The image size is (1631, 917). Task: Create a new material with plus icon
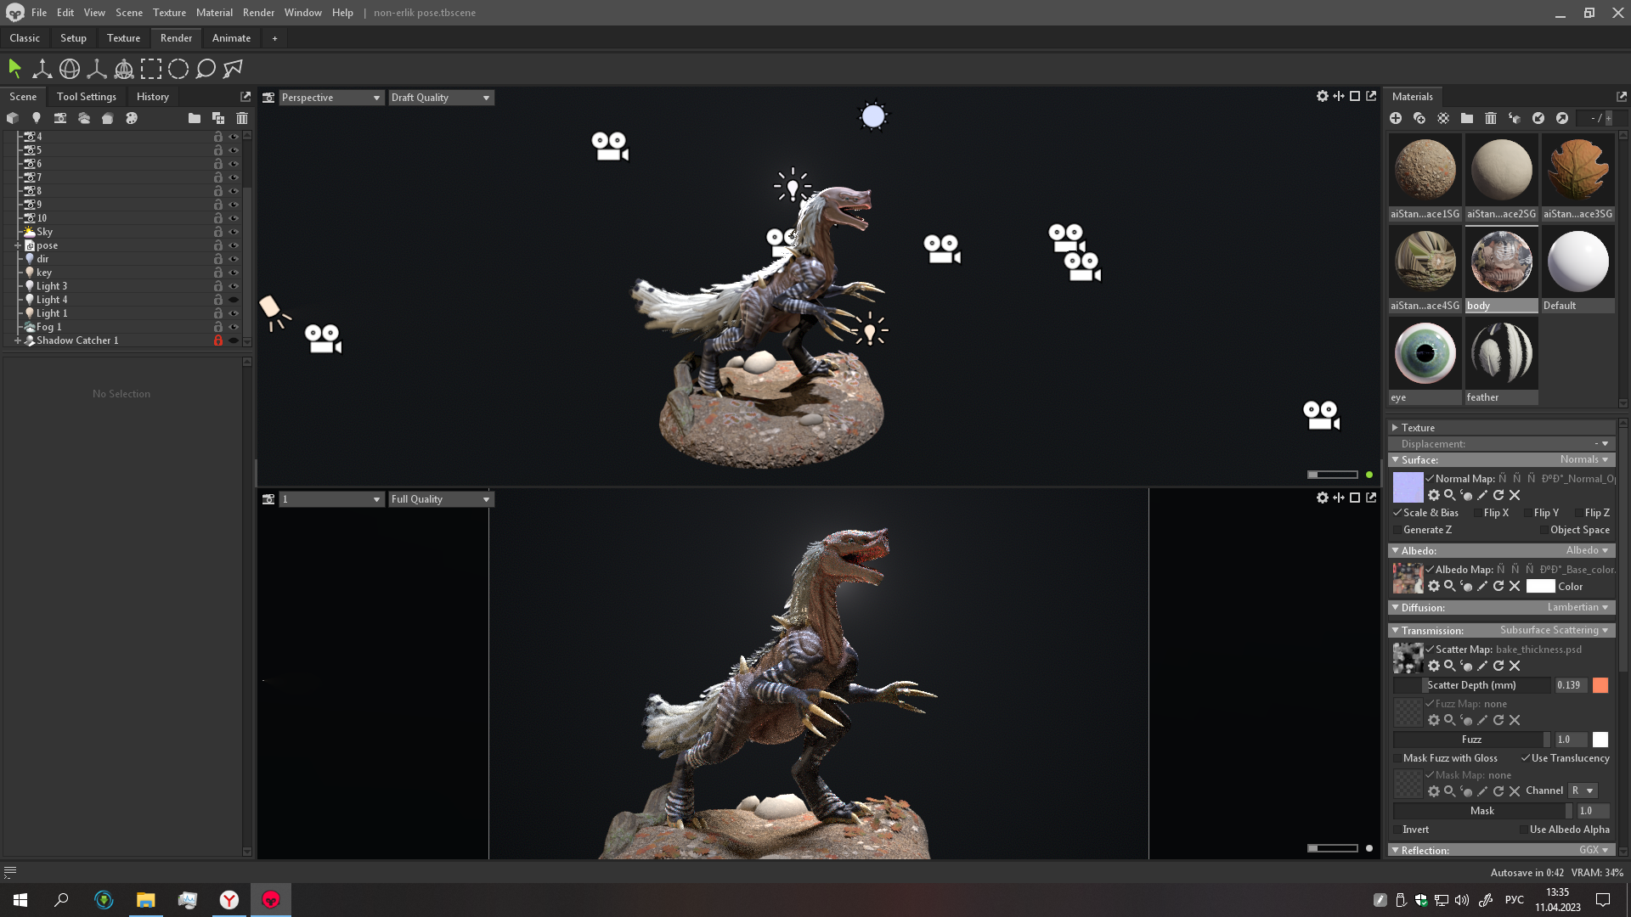(x=1396, y=118)
